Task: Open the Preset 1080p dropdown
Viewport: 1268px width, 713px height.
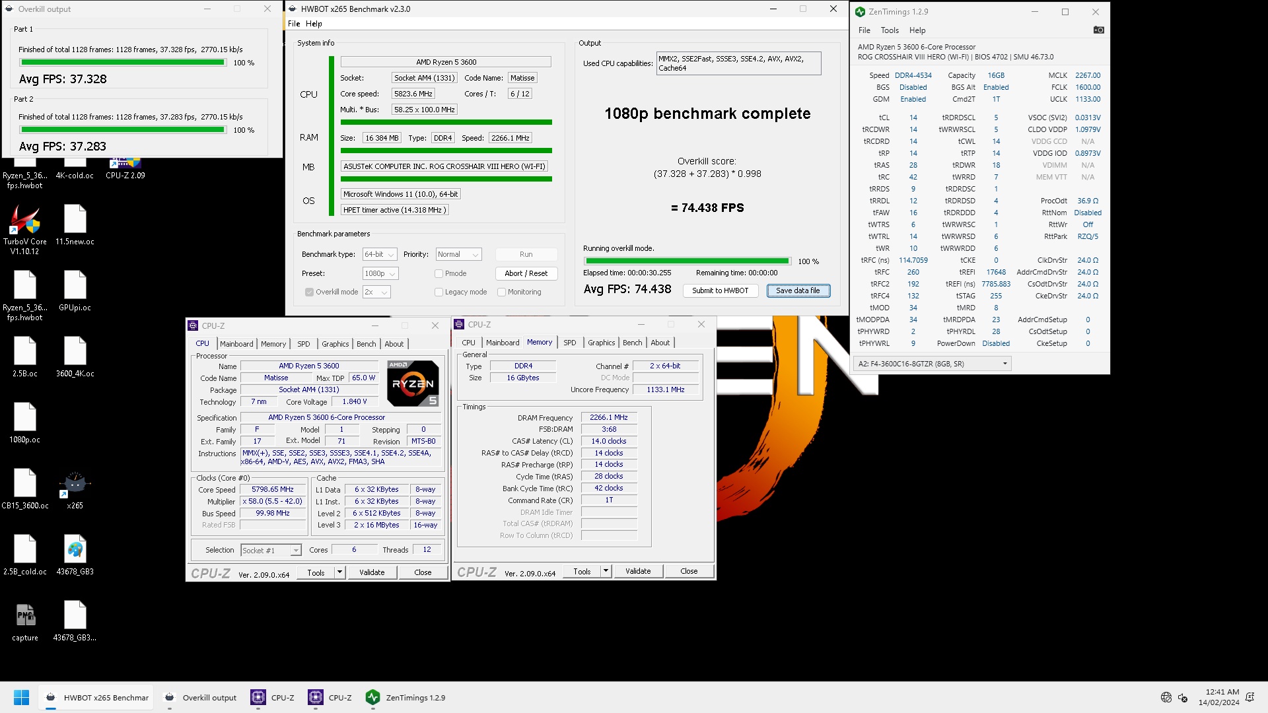Action: point(380,273)
